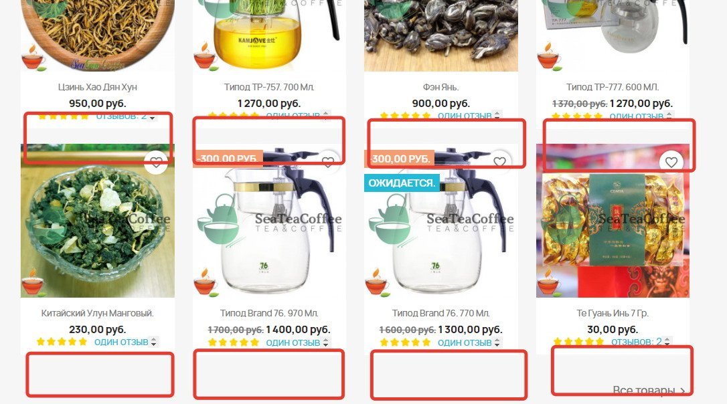Click star rating under Цзинь Хао Дян Хун
Image resolution: width=727 pixels, height=404 pixels.
pos(63,116)
